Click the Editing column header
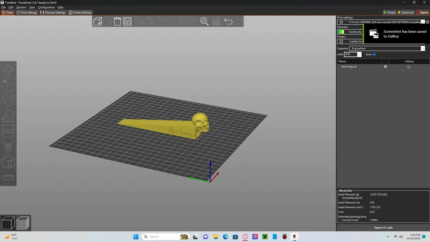The width and height of the screenshot is (430, 242). coord(409,62)
